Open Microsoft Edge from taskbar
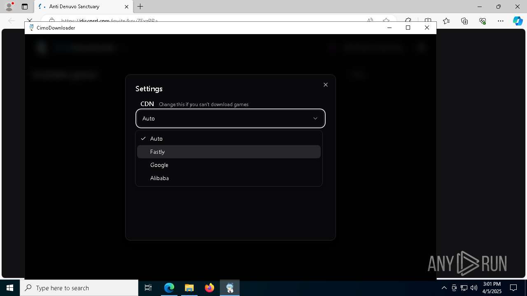This screenshot has height=296, width=527. tap(169, 288)
